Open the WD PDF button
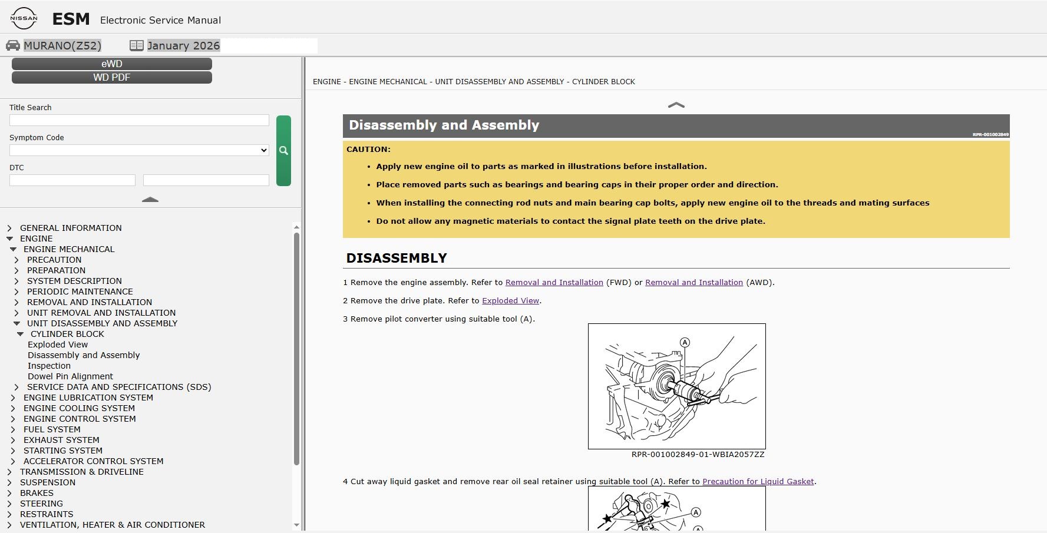Viewport: 1047px width, 533px height. click(x=112, y=77)
